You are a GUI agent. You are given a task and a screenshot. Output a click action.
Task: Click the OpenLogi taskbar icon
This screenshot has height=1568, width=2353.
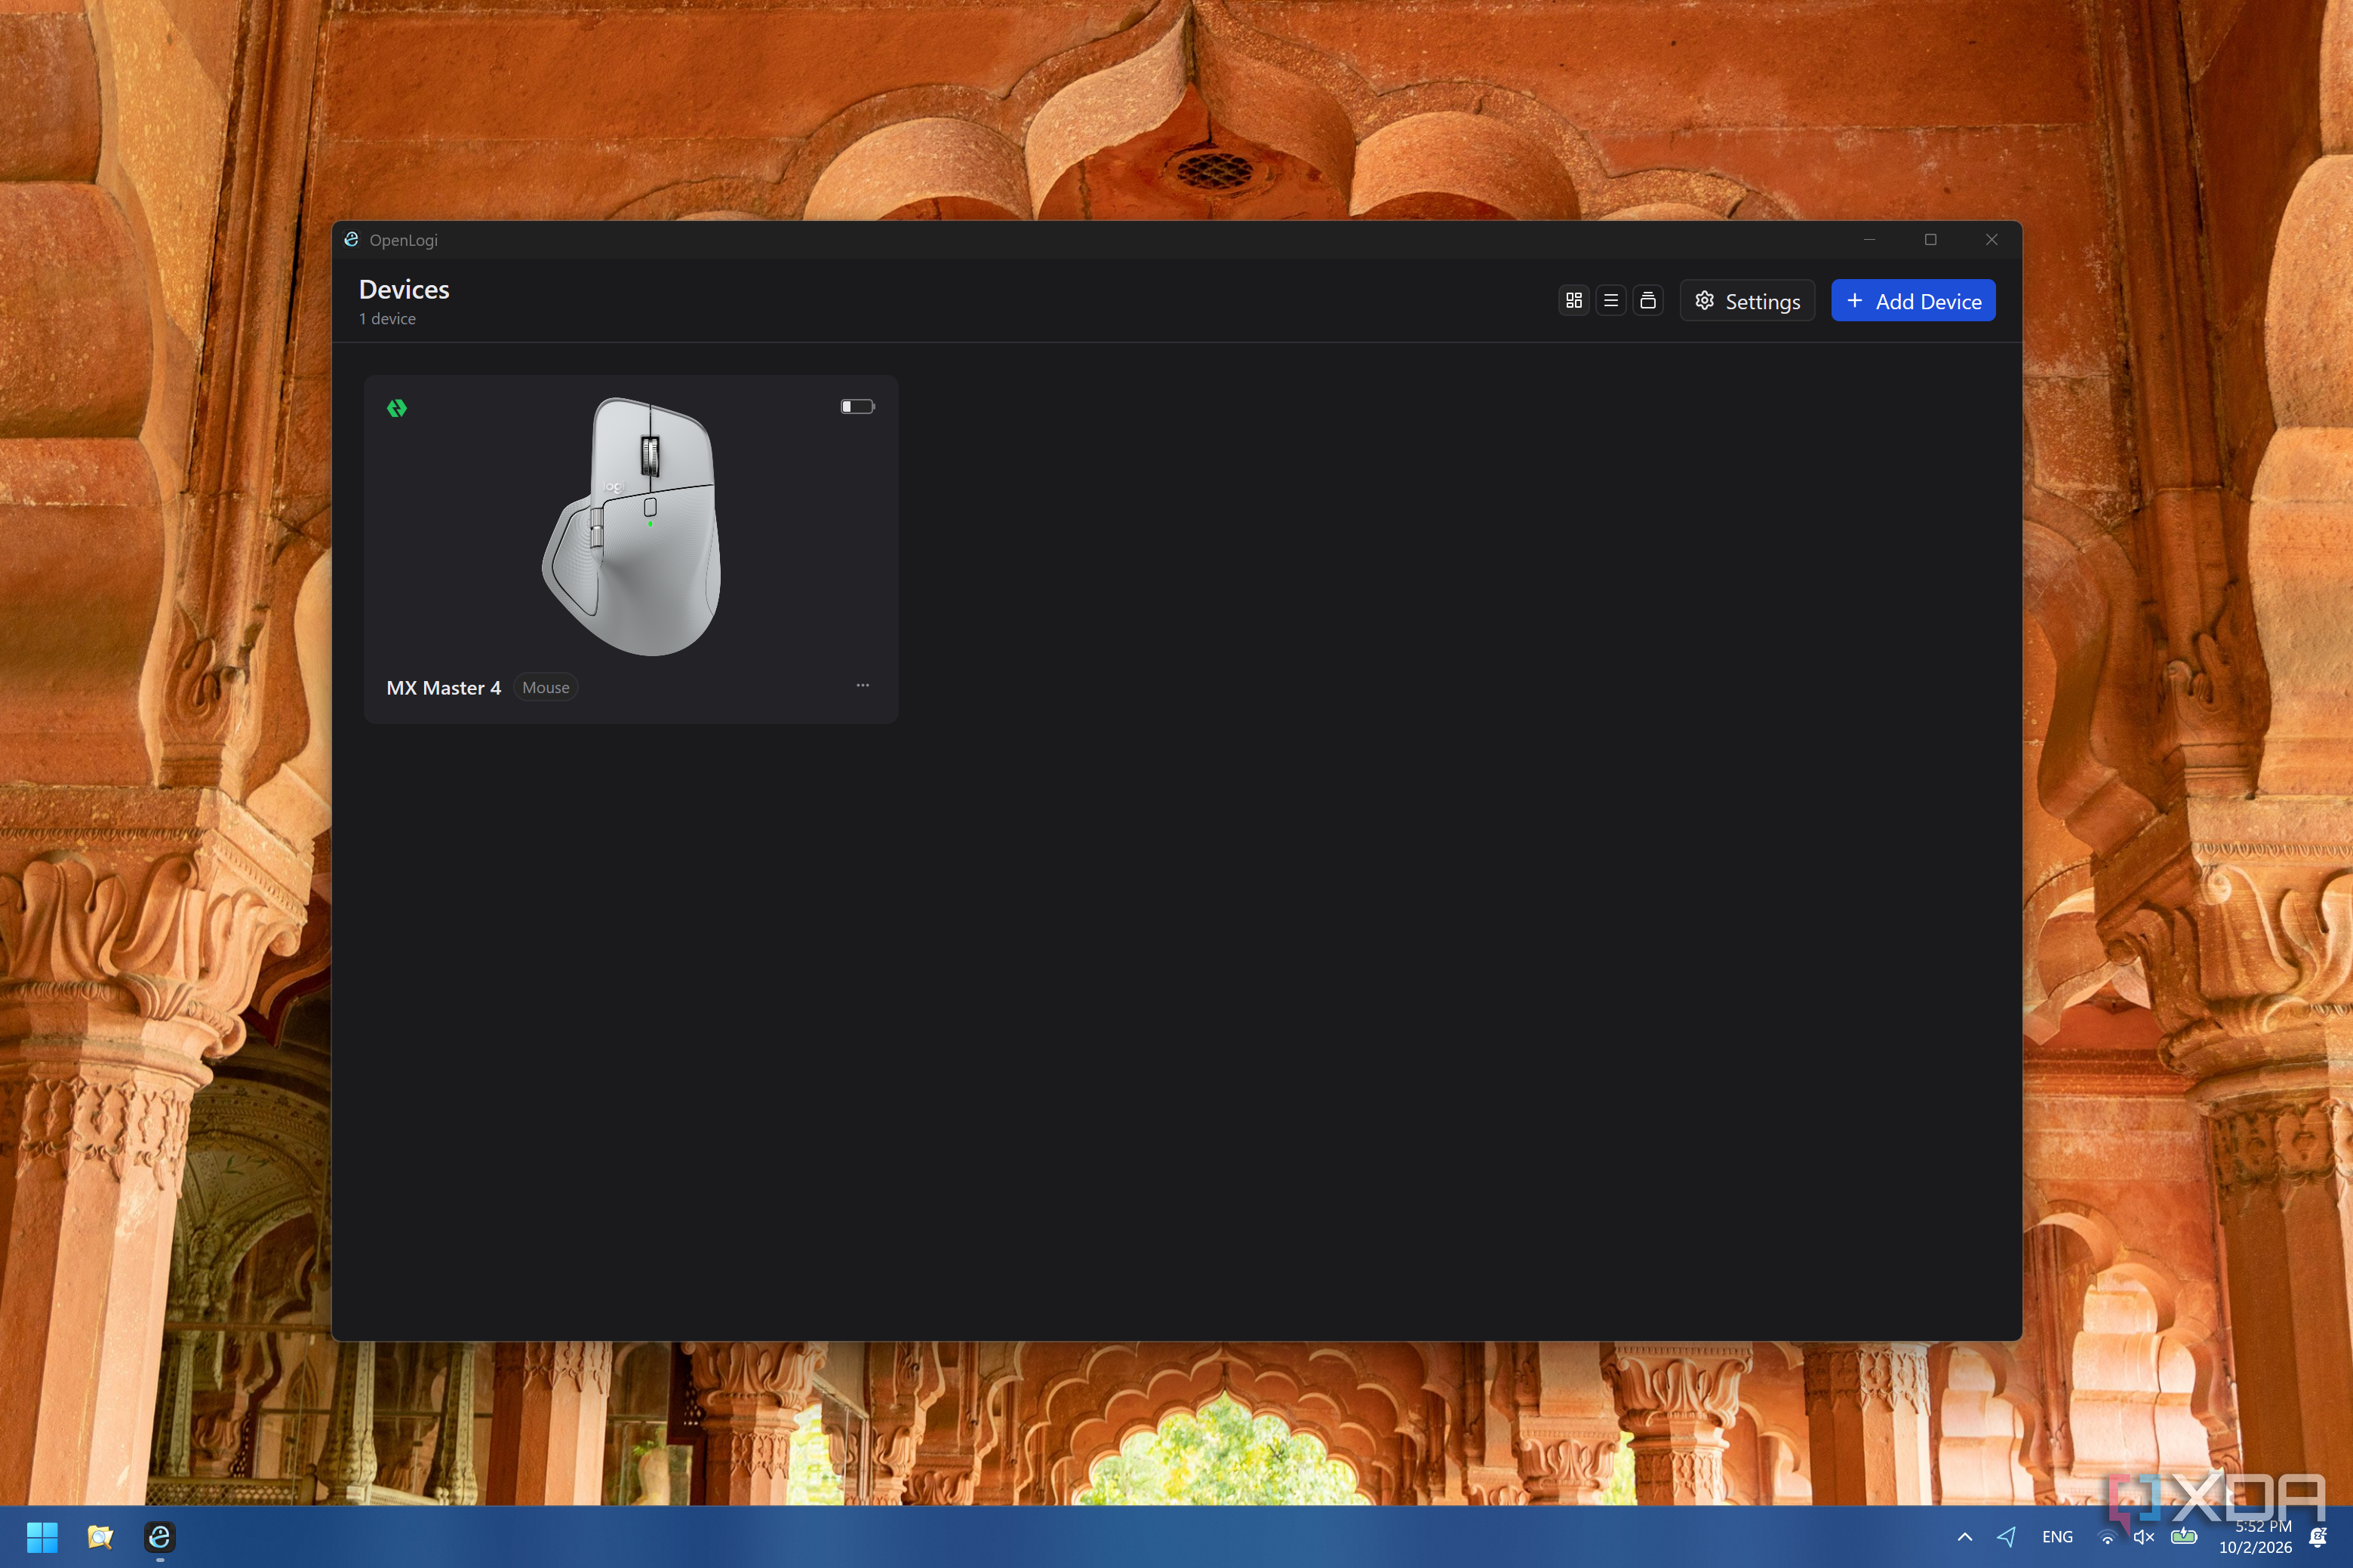(159, 1537)
